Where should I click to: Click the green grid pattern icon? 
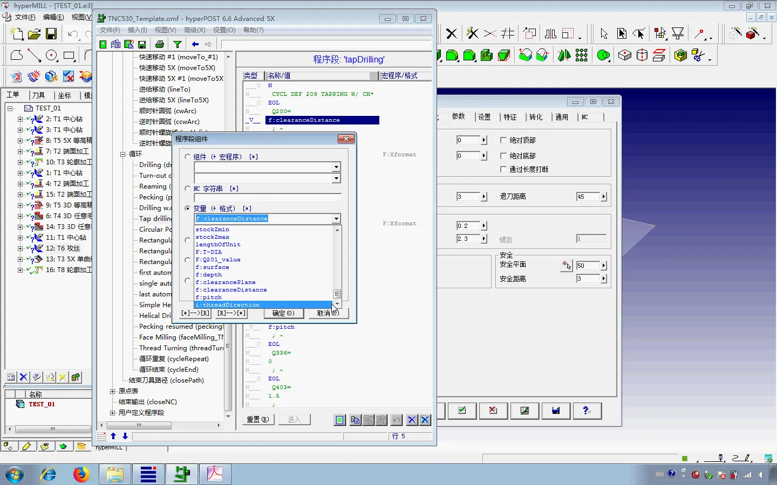[581, 55]
